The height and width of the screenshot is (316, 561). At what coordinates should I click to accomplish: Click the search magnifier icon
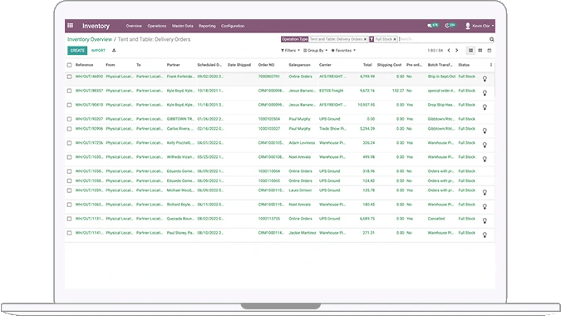(491, 39)
